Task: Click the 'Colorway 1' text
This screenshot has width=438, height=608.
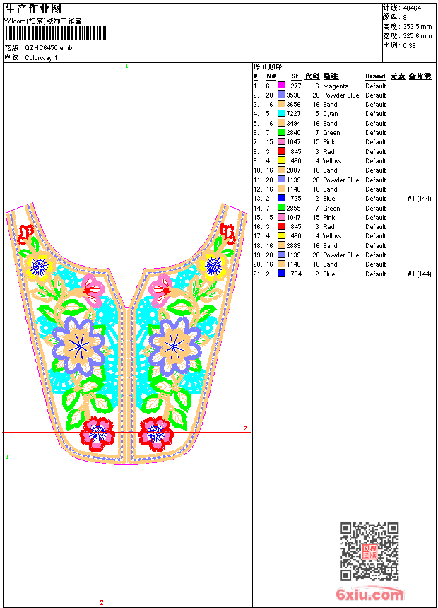Action: click(x=41, y=58)
